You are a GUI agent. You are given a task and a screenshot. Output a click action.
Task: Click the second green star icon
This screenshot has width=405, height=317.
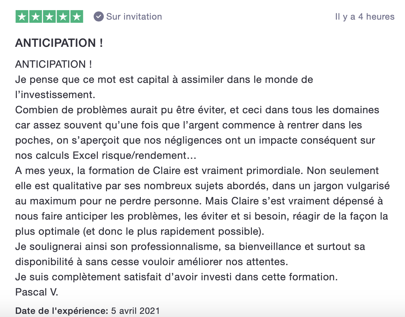pos(36,17)
